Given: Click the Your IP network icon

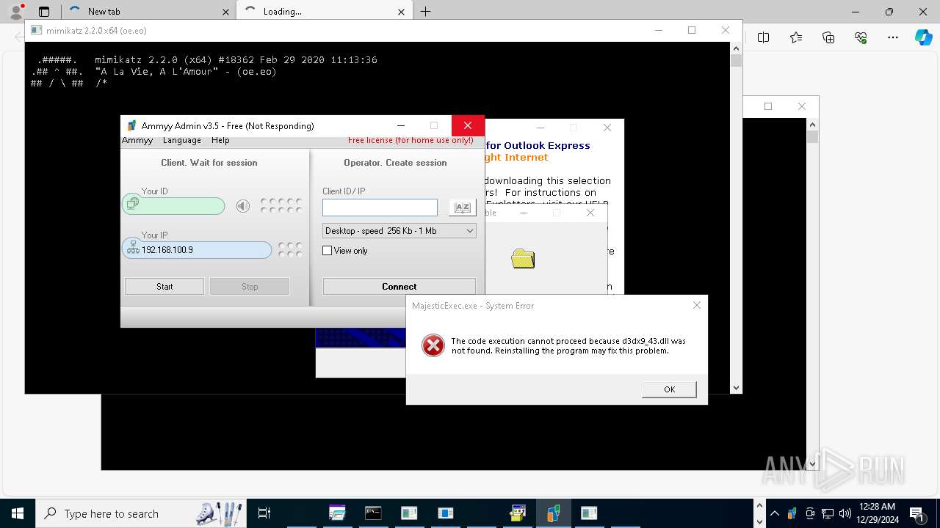Looking at the screenshot, I should click(132, 248).
